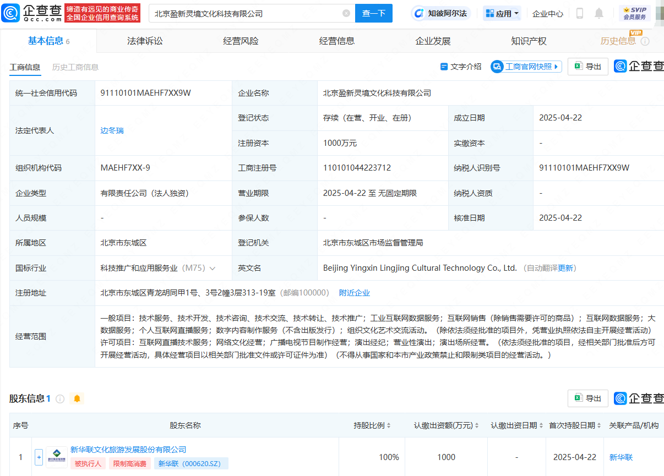Viewport: 664px width, 476px height.
Task: Click the 企查查 logo at top left
Action: (32, 13)
